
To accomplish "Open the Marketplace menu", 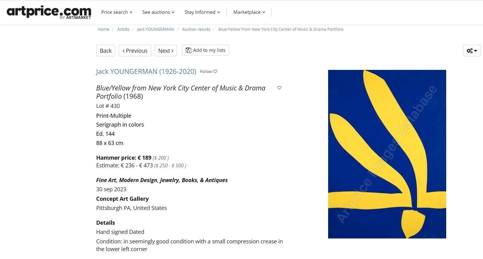I will click(249, 12).
